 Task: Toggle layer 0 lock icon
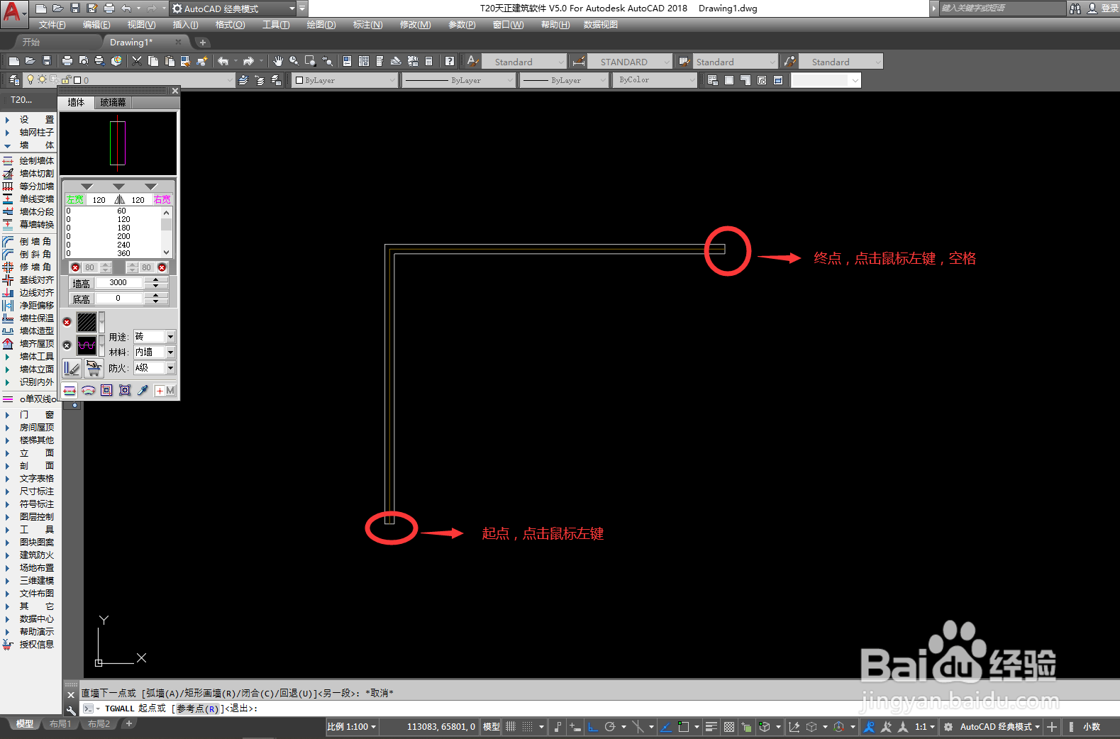pyautogui.click(x=66, y=79)
